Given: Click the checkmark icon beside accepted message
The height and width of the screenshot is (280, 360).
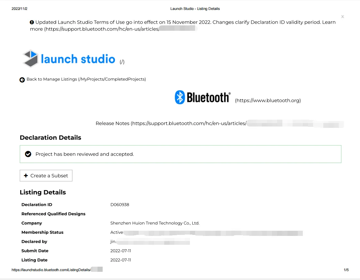Looking at the screenshot, I should point(28,154).
